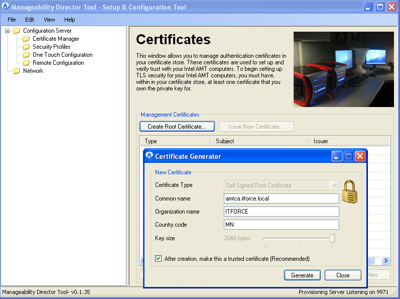Screen dimensions: 400x299
Task: Click the 'Common name' field label
Action: [173, 198]
